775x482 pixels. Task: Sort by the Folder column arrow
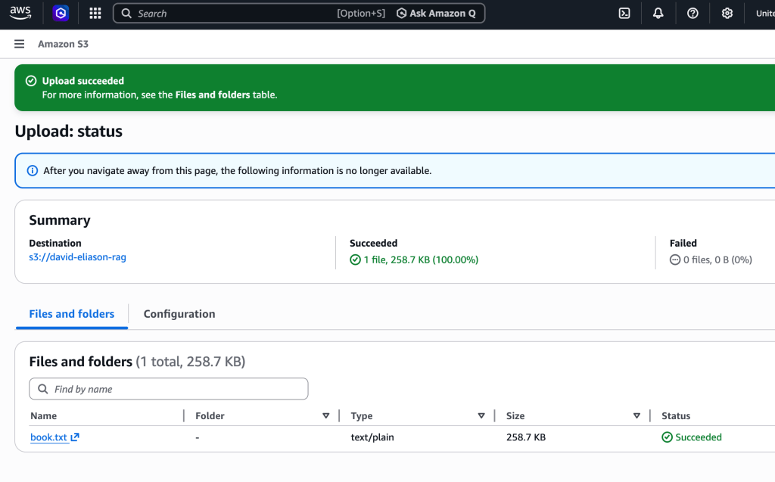[326, 415]
